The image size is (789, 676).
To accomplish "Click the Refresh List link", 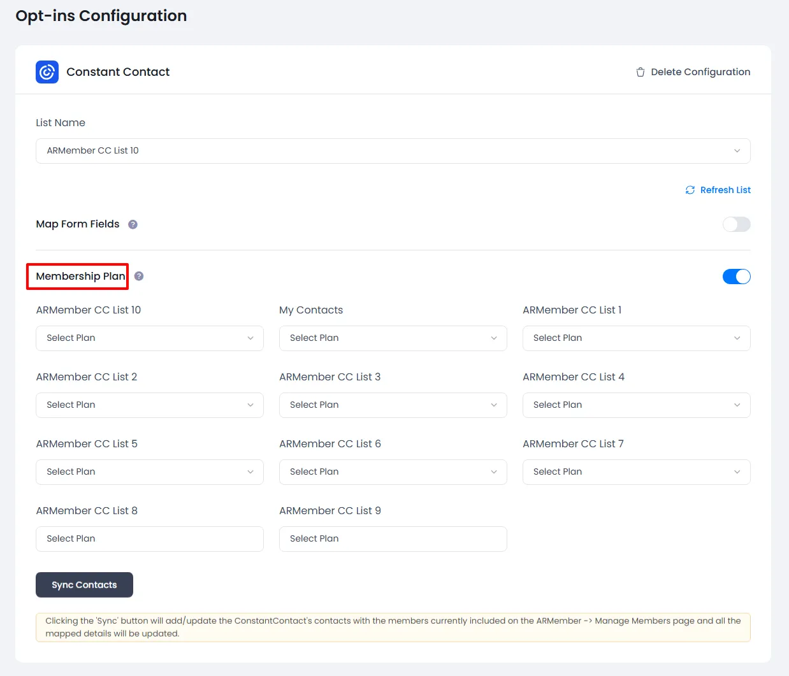I will click(x=725, y=190).
